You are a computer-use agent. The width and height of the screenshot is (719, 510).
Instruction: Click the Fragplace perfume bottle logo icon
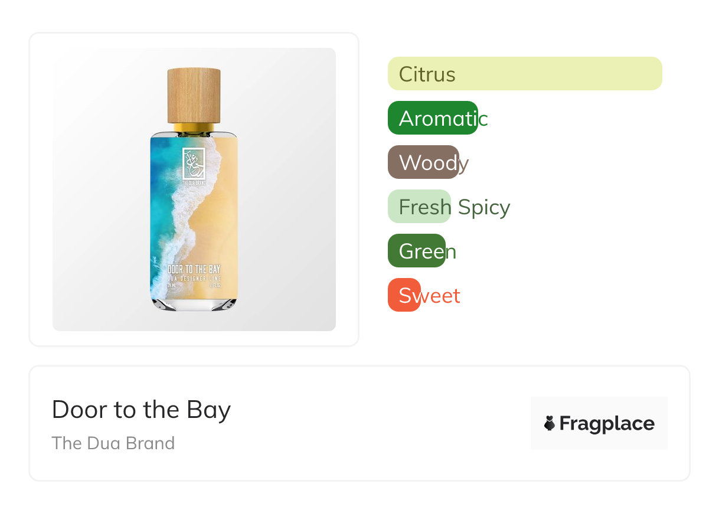tap(550, 423)
